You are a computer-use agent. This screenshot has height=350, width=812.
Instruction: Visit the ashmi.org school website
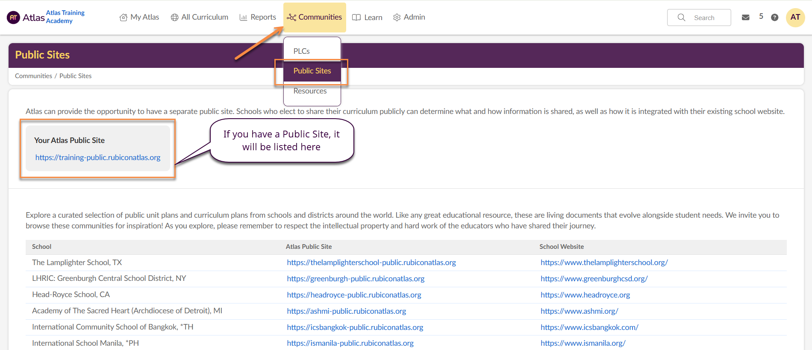(580, 311)
